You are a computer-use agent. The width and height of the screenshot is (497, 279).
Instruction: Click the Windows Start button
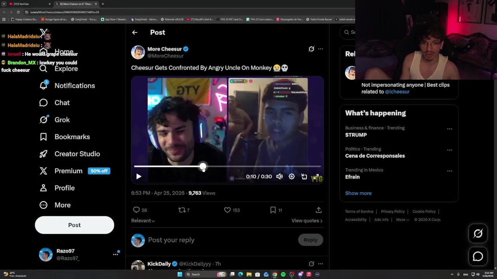[x=180, y=274]
